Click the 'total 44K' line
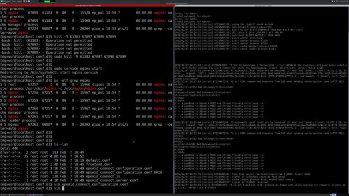349x196 pixels. 9,149
